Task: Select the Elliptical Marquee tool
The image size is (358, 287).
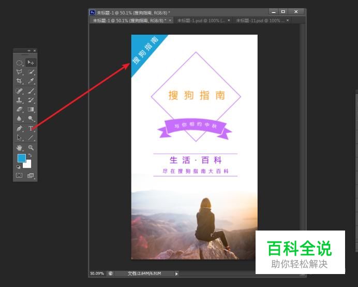Action: 20,63
